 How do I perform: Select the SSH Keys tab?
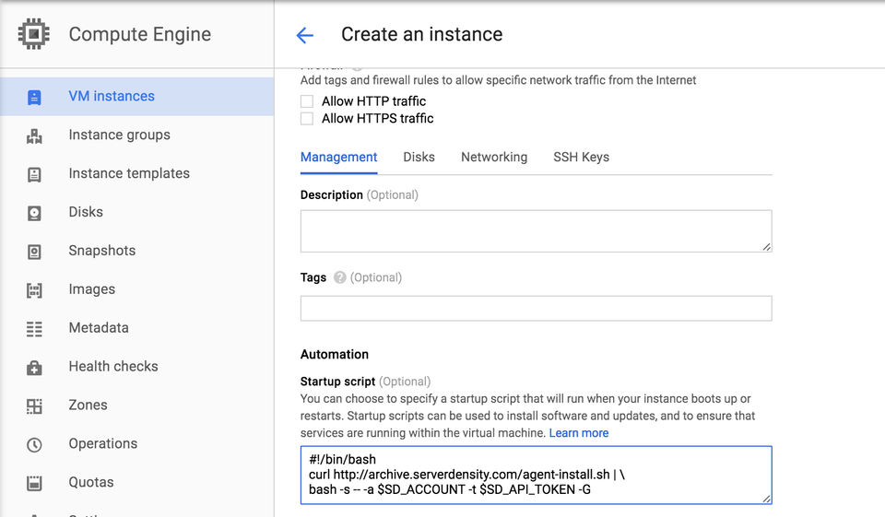click(581, 157)
